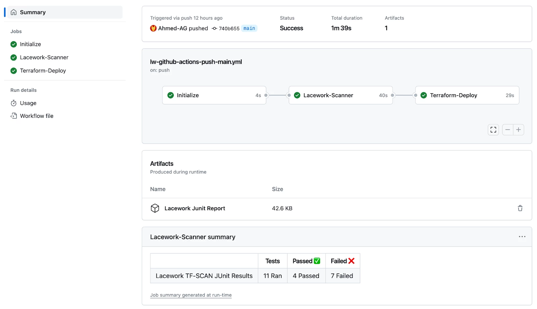Open the Initialize node in workflow graph
Image resolution: width=537 pixels, height=309 pixels.
[214, 95]
